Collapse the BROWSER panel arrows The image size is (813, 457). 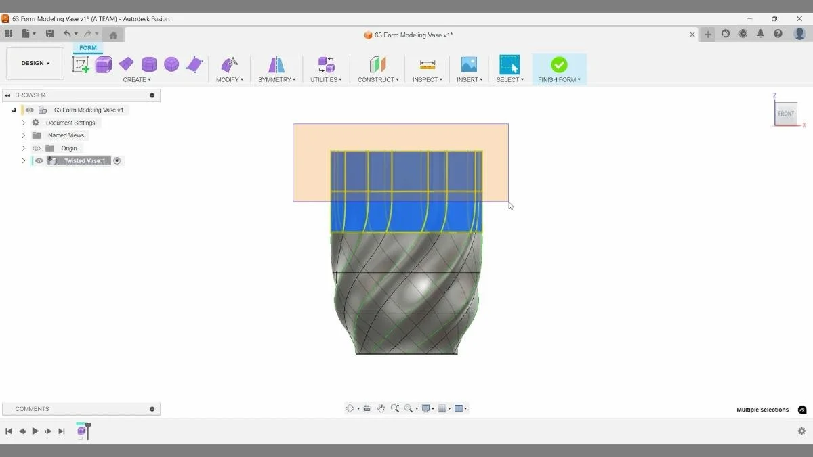tap(7, 95)
